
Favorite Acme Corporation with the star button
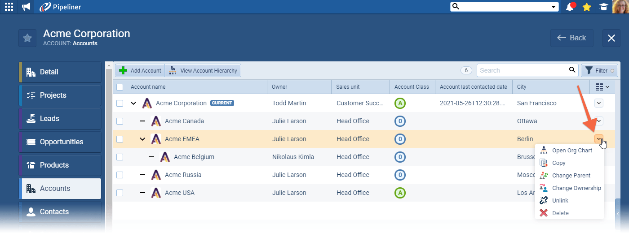pyautogui.click(x=27, y=38)
